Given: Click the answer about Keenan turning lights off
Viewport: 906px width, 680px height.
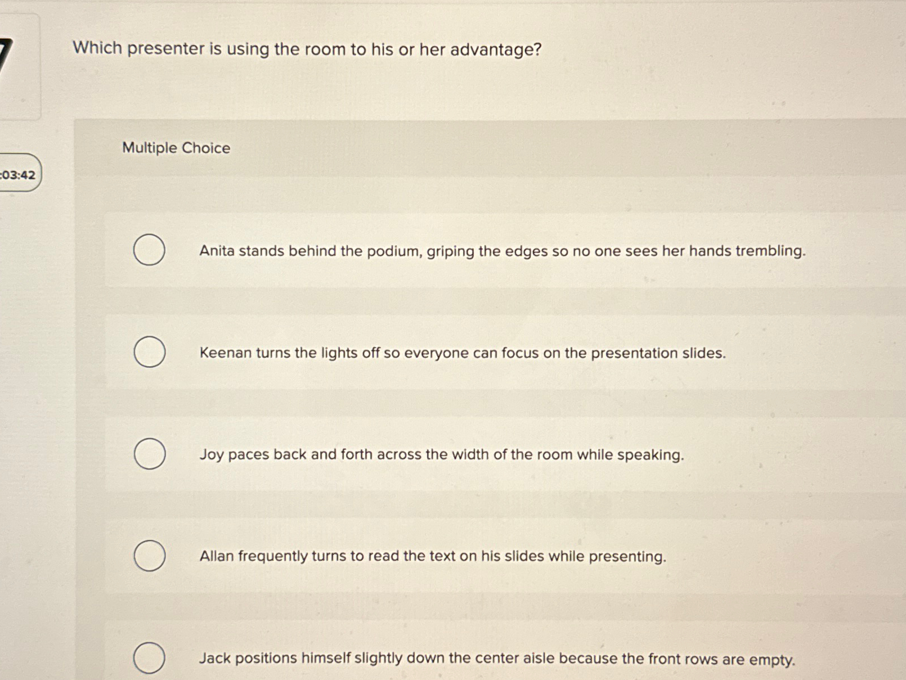Looking at the screenshot, I should tap(463, 353).
